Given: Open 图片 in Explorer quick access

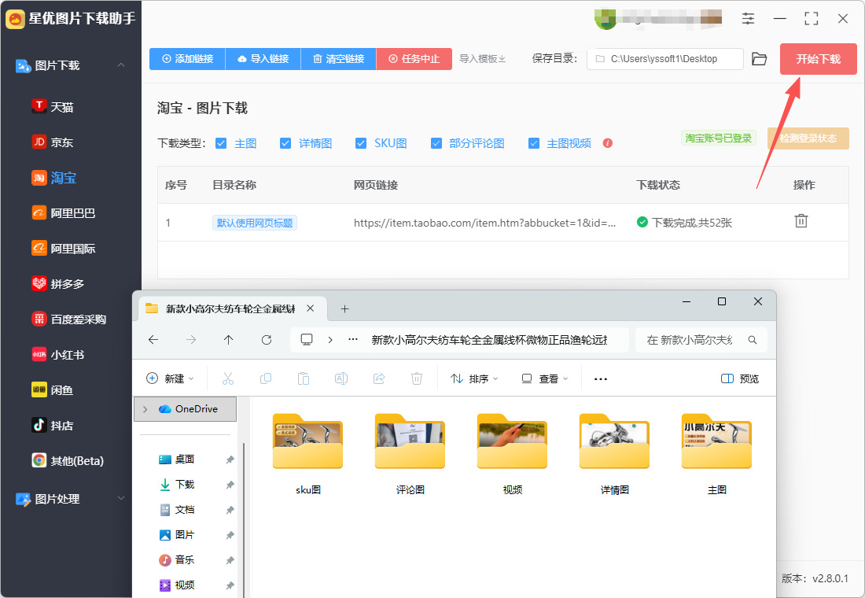Looking at the screenshot, I should (x=184, y=534).
